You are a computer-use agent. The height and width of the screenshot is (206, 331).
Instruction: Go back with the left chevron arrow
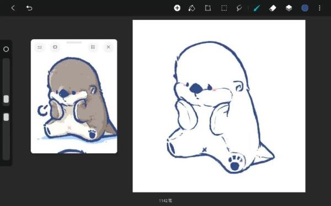click(x=13, y=8)
